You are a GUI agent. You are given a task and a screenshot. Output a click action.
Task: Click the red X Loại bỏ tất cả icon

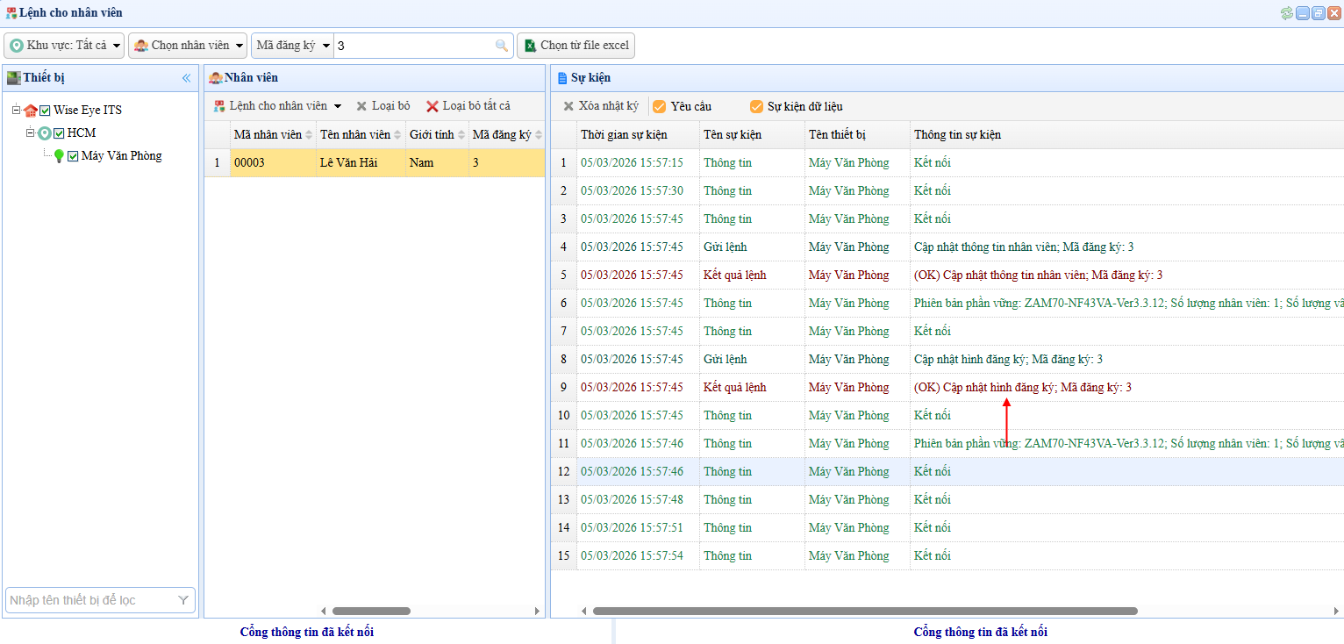[432, 106]
